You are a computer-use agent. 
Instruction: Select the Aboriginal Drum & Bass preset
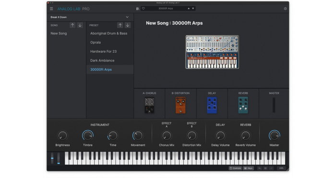pos(108,33)
